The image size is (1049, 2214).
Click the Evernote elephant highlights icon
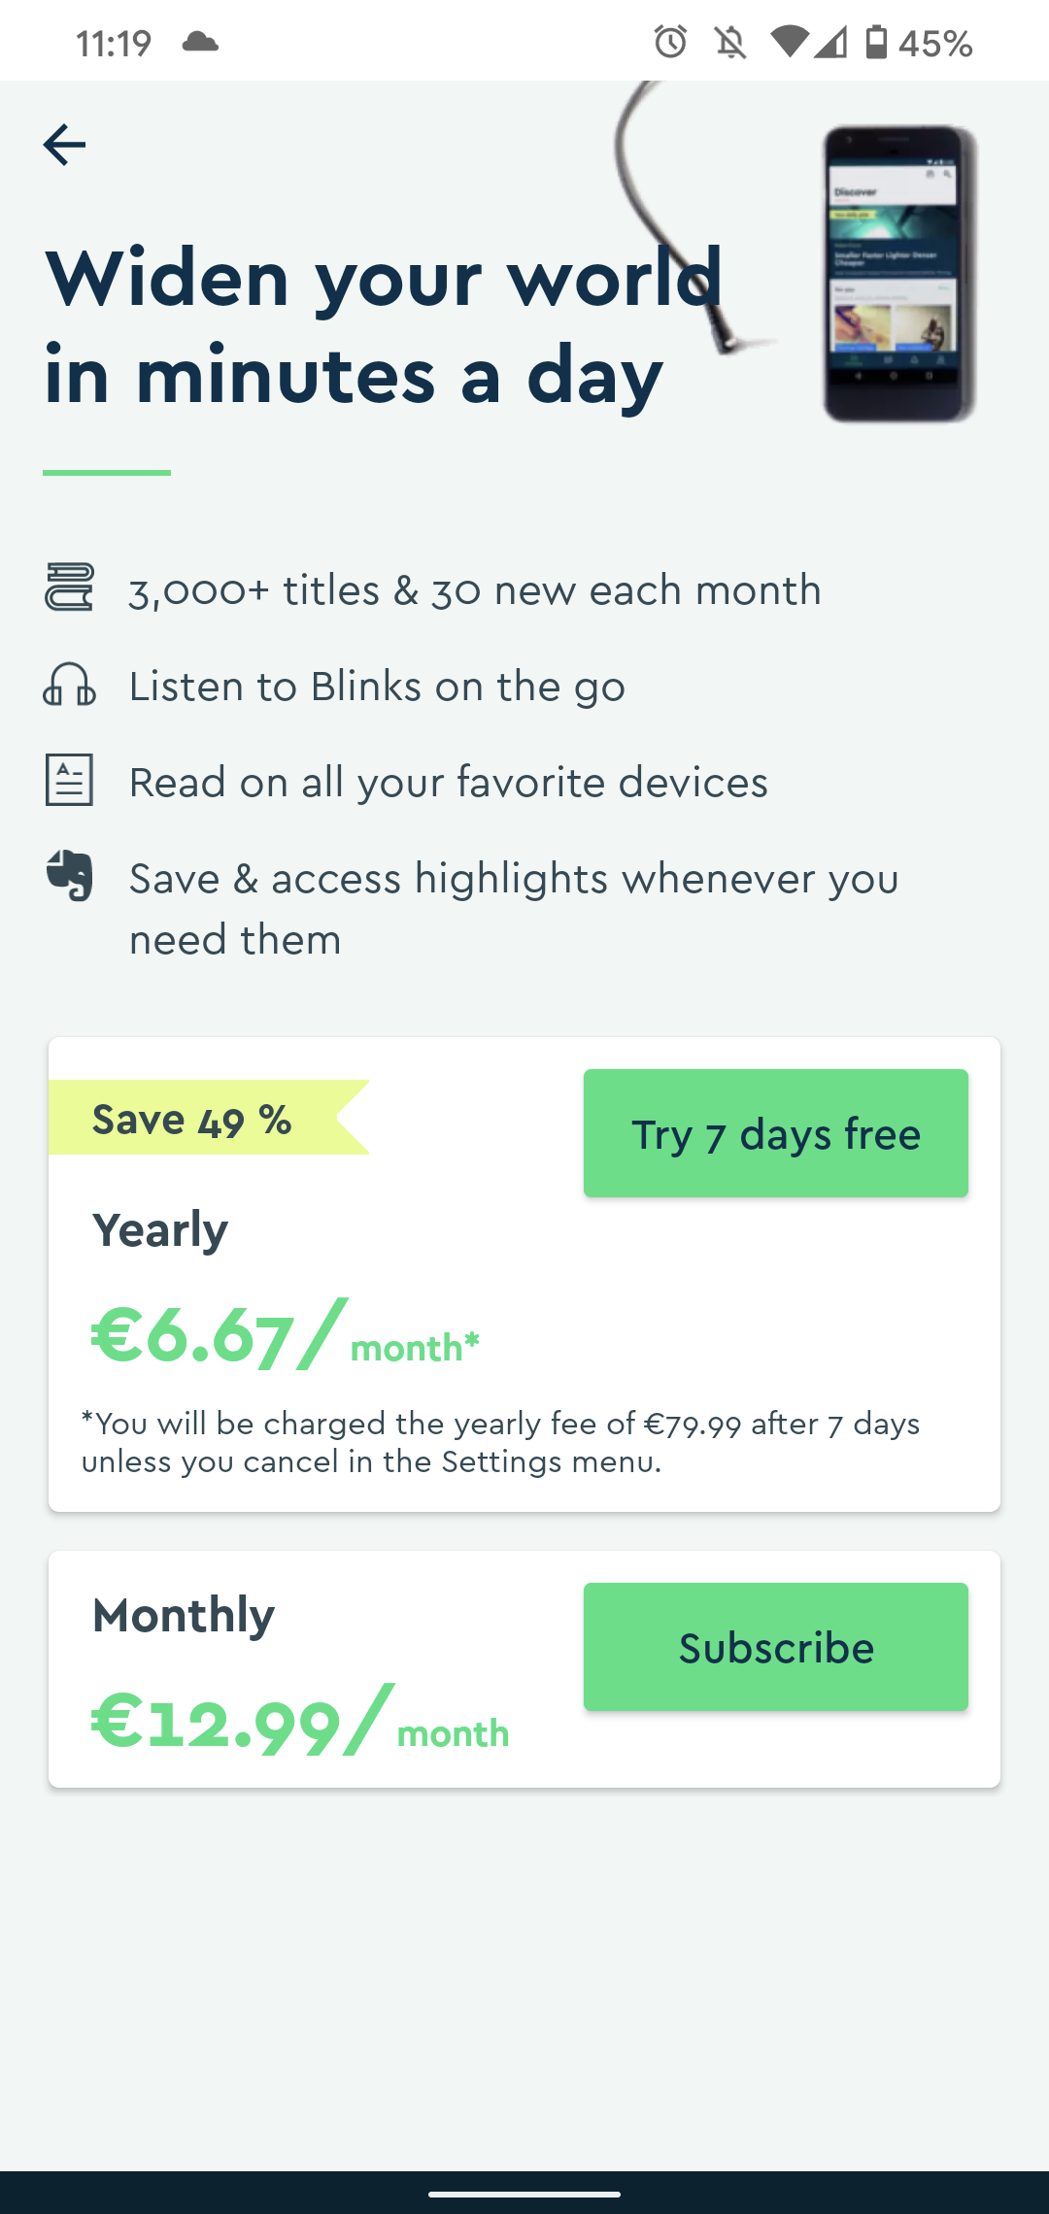coord(69,877)
